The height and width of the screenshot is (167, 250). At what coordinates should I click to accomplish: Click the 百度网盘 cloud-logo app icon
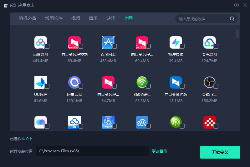pyautogui.click(x=41, y=42)
